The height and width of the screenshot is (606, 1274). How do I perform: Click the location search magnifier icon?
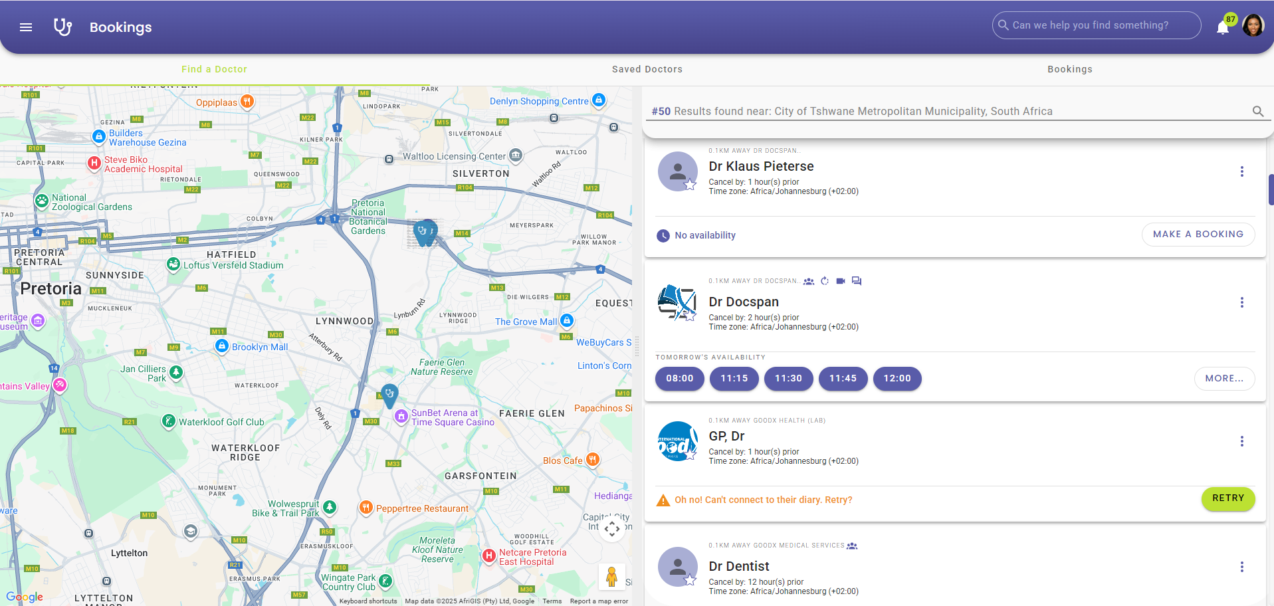click(1258, 111)
